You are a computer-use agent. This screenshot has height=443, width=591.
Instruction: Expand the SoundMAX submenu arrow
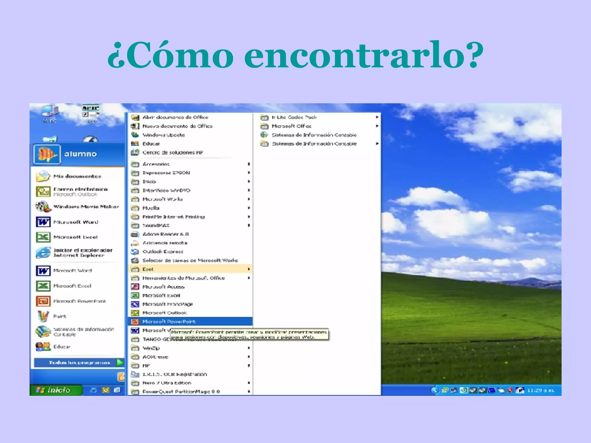(249, 225)
